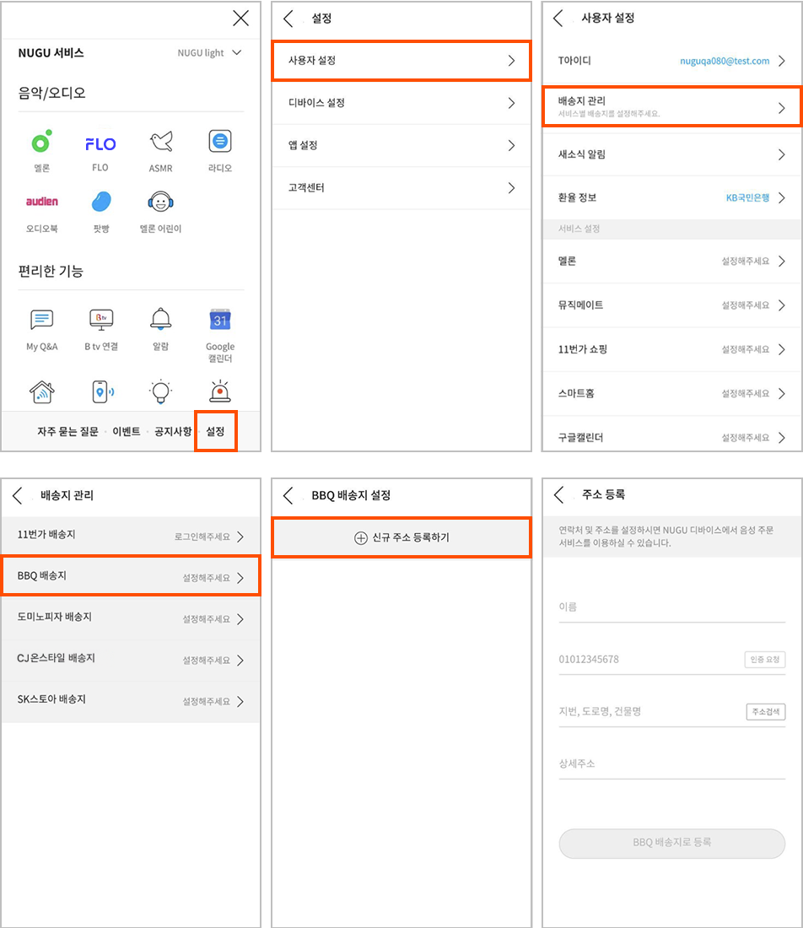Open 디바이스 설정 row
The height and width of the screenshot is (928, 803).
(401, 103)
